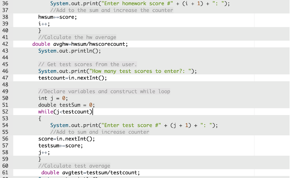Screen dimensions: 293x178
Task: Click j++; statement on line 58
Action: (x=43, y=152)
